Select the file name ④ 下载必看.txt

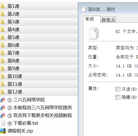(23, 123)
